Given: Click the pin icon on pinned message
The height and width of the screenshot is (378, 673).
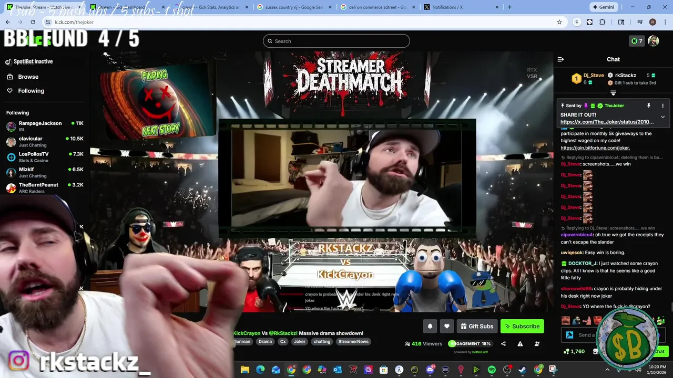Looking at the screenshot, I should pyautogui.click(x=649, y=106).
